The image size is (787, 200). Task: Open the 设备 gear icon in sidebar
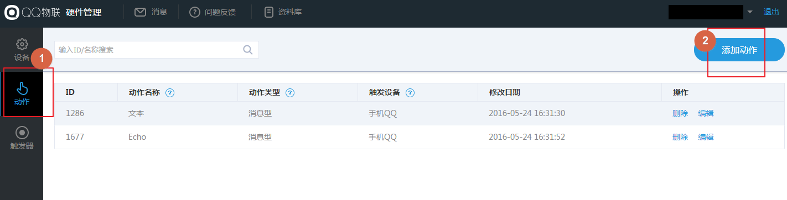(x=22, y=44)
